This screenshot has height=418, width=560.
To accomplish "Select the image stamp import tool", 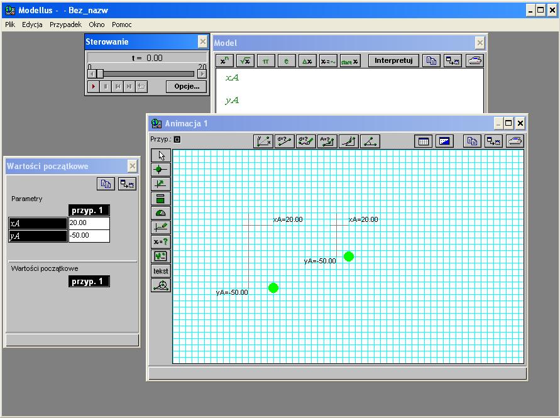I will 161,256.
